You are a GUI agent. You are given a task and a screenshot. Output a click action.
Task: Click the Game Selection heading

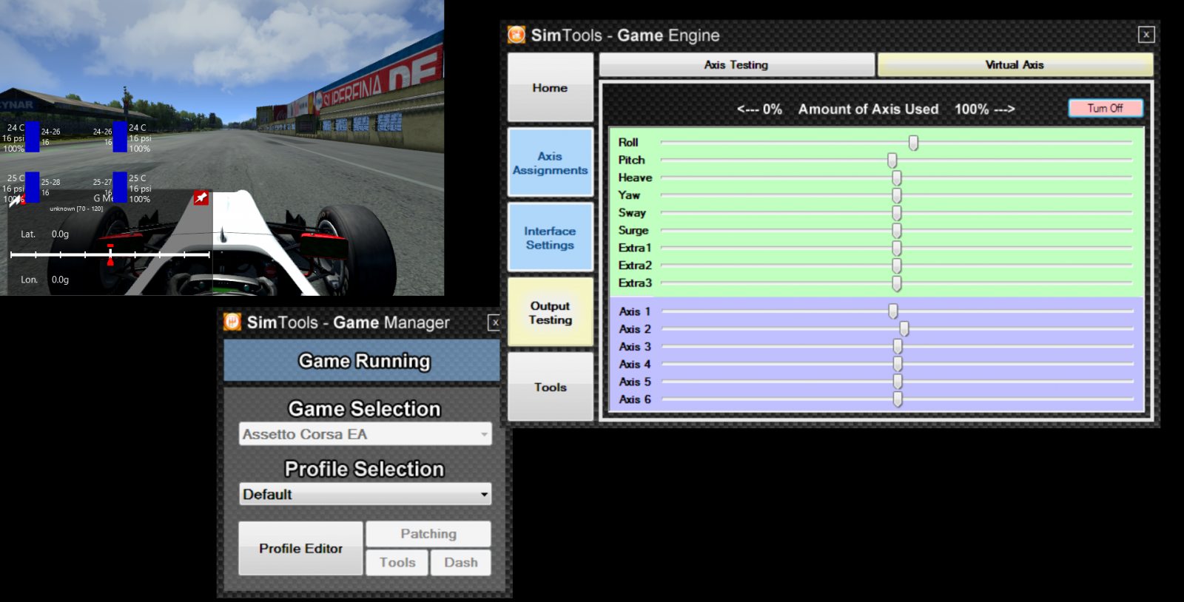point(364,409)
